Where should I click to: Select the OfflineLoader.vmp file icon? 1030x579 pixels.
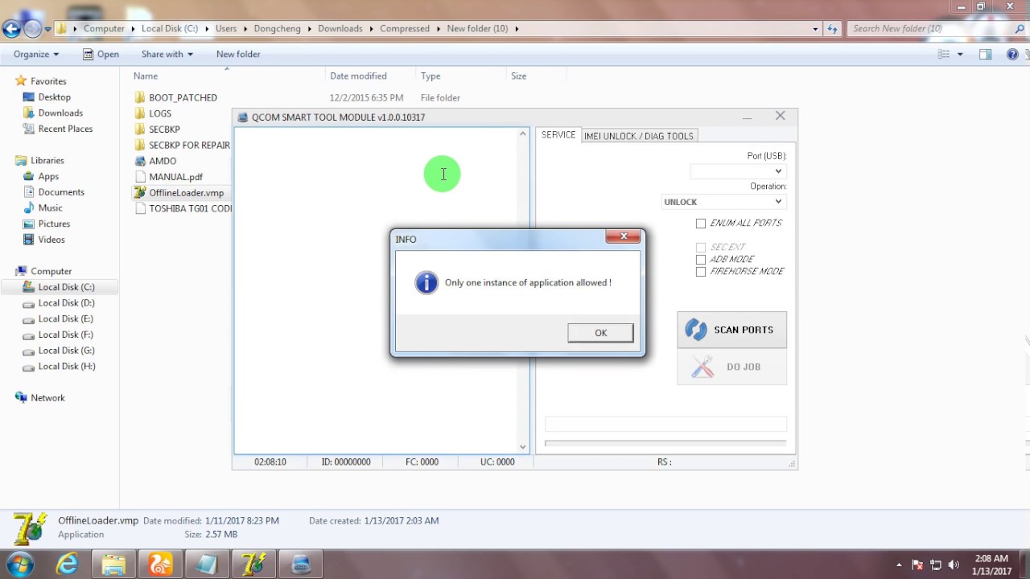141,193
